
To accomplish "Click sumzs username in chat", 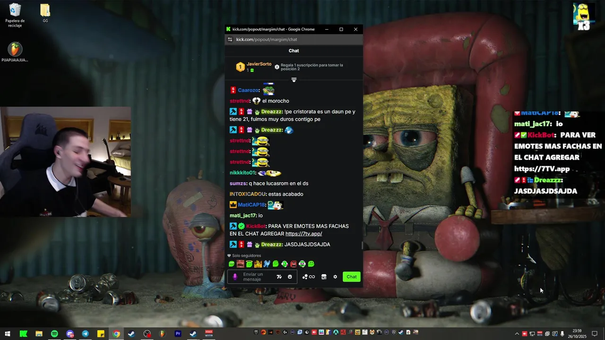I will coord(238,183).
